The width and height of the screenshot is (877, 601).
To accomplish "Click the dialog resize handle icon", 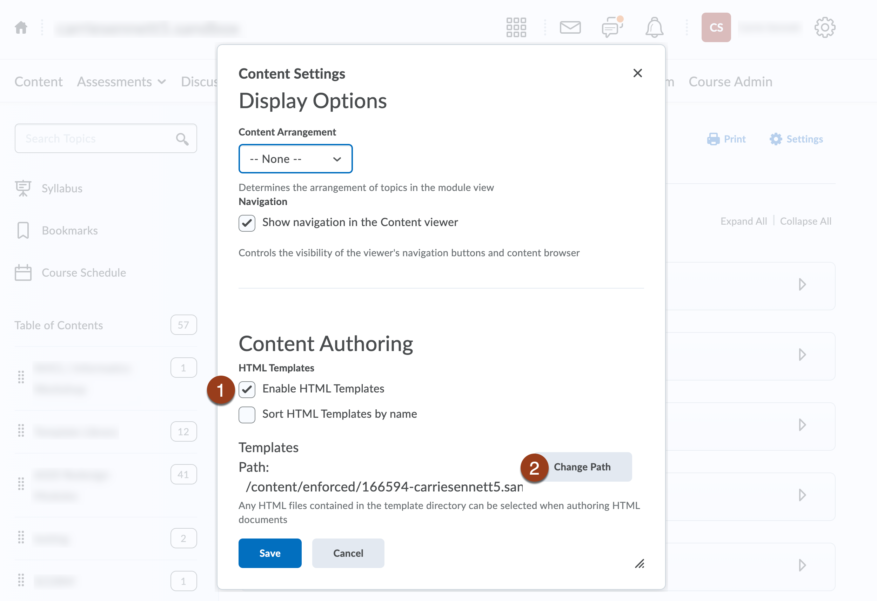I will (x=639, y=563).
